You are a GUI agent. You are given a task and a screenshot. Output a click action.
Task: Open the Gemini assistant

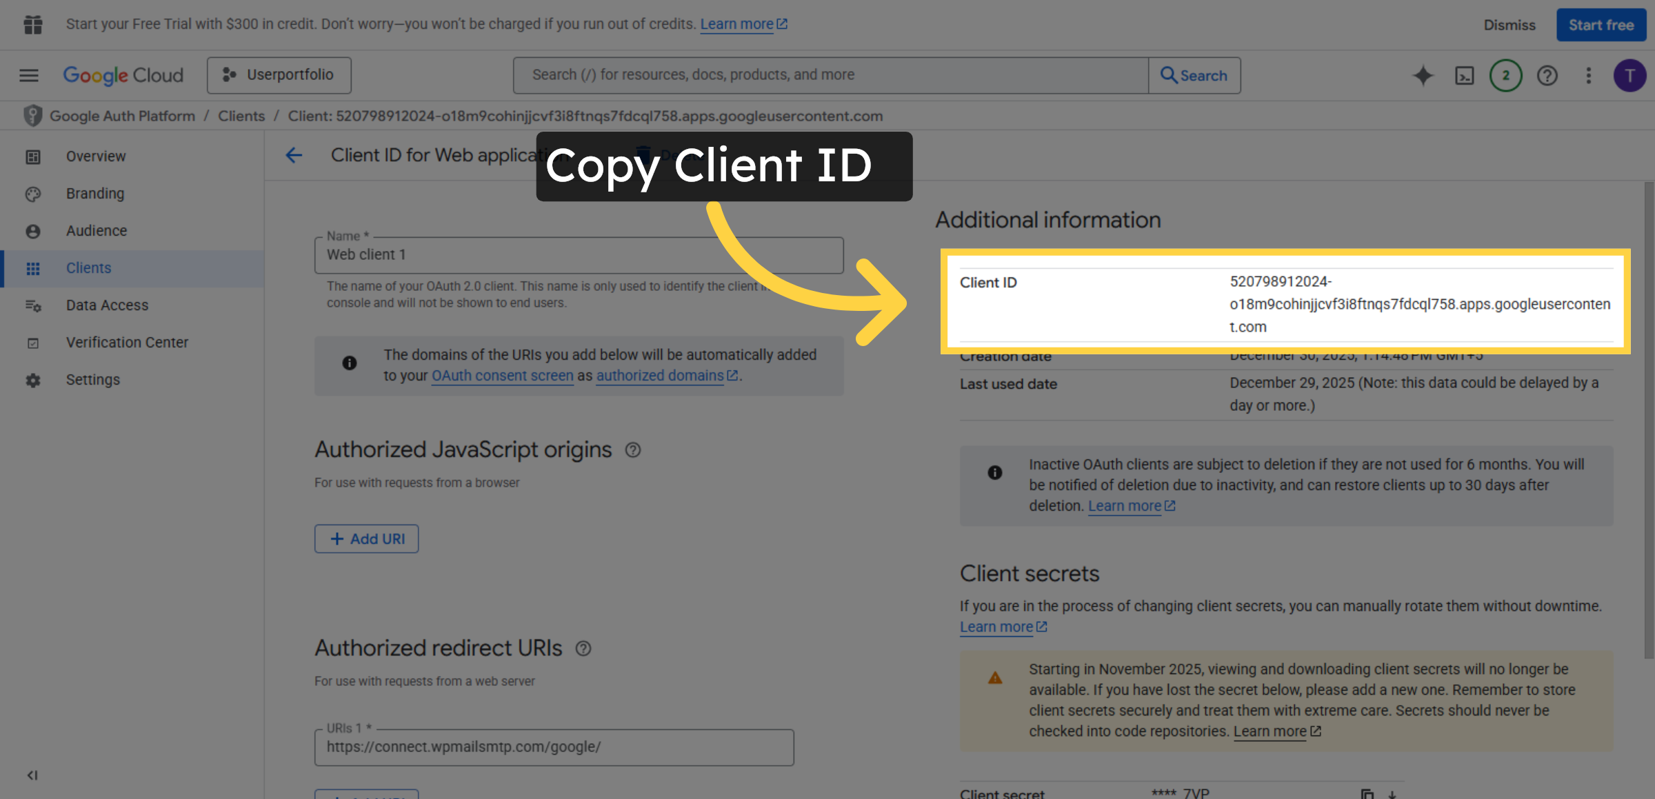tap(1423, 75)
